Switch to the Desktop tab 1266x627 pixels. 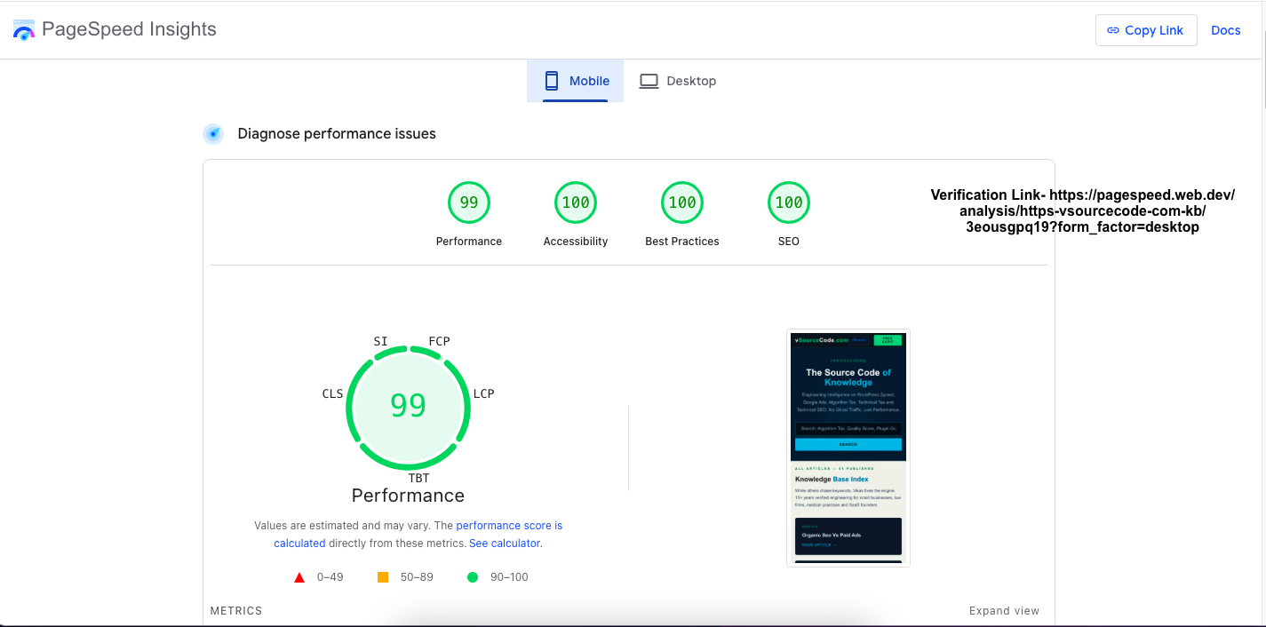coord(678,81)
